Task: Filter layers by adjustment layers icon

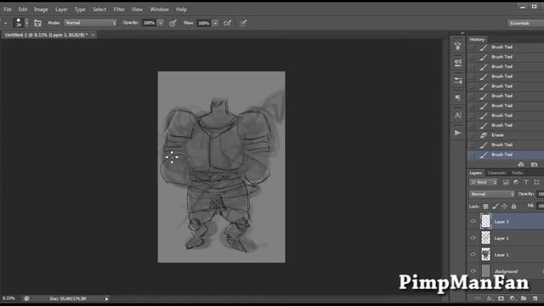Action: click(x=516, y=182)
